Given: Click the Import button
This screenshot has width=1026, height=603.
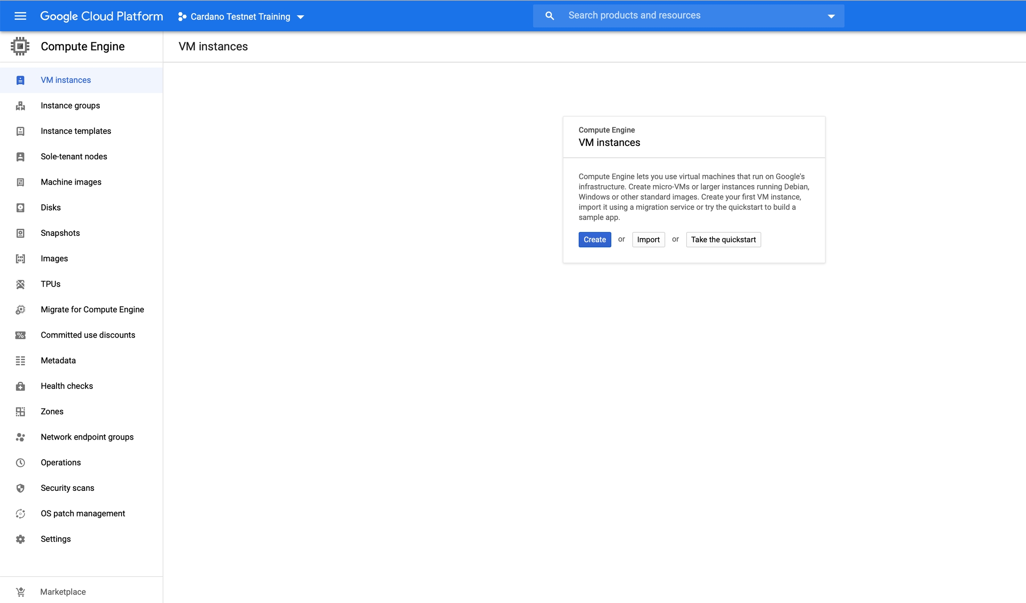Looking at the screenshot, I should (648, 240).
